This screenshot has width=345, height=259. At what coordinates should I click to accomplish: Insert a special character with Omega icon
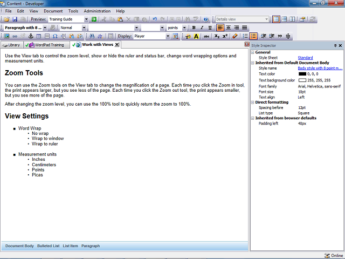point(55,36)
